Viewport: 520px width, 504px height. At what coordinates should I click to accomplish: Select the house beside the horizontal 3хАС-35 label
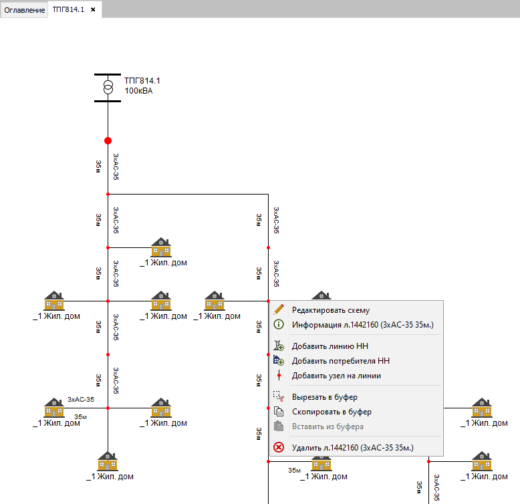click(x=54, y=407)
